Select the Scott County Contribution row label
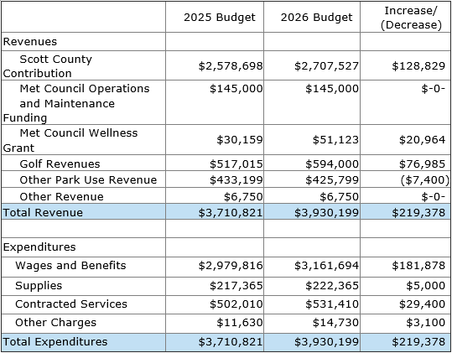452x353 pixels. [48, 66]
